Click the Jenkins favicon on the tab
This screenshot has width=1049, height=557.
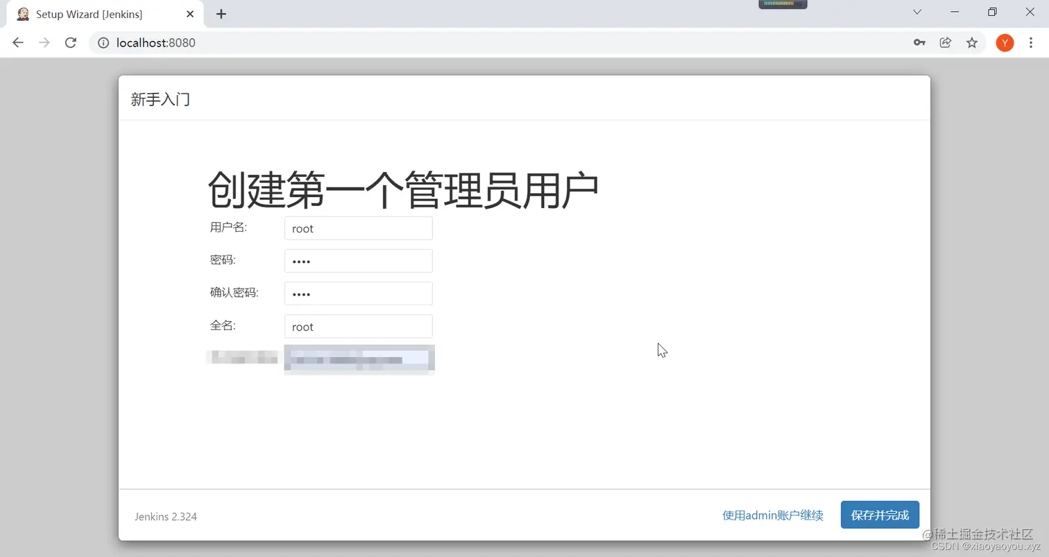click(23, 14)
